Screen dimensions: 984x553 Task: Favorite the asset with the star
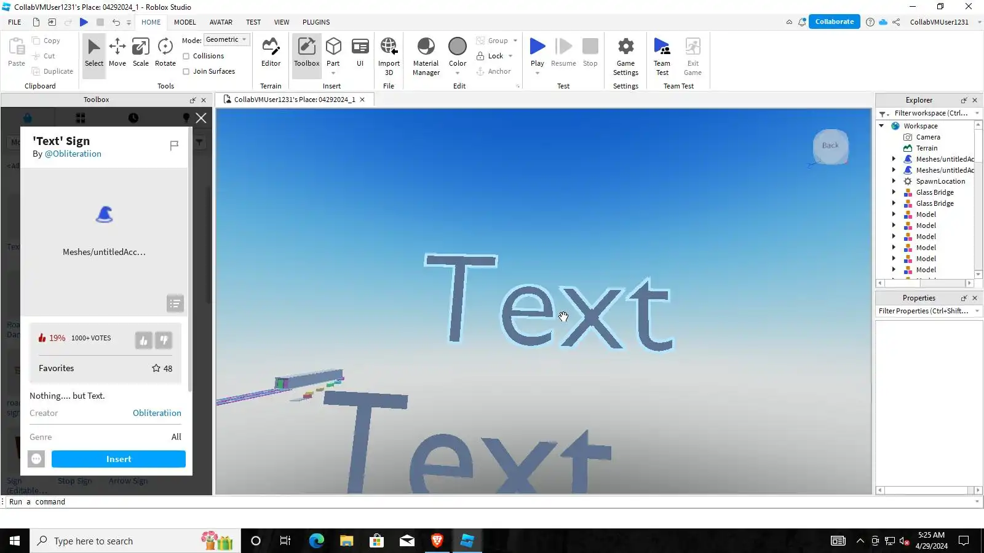pyautogui.click(x=156, y=368)
